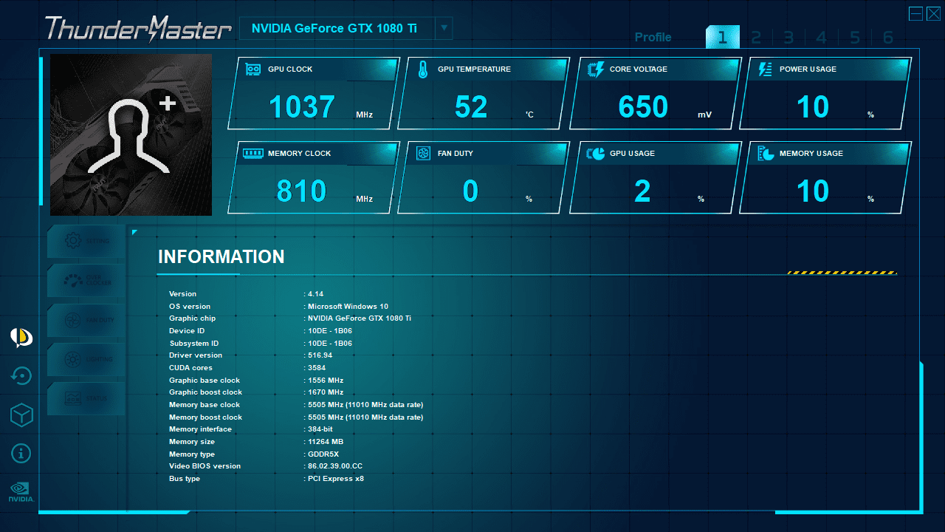The image size is (945, 532).
Task: Click the Profile label
Action: point(653,37)
